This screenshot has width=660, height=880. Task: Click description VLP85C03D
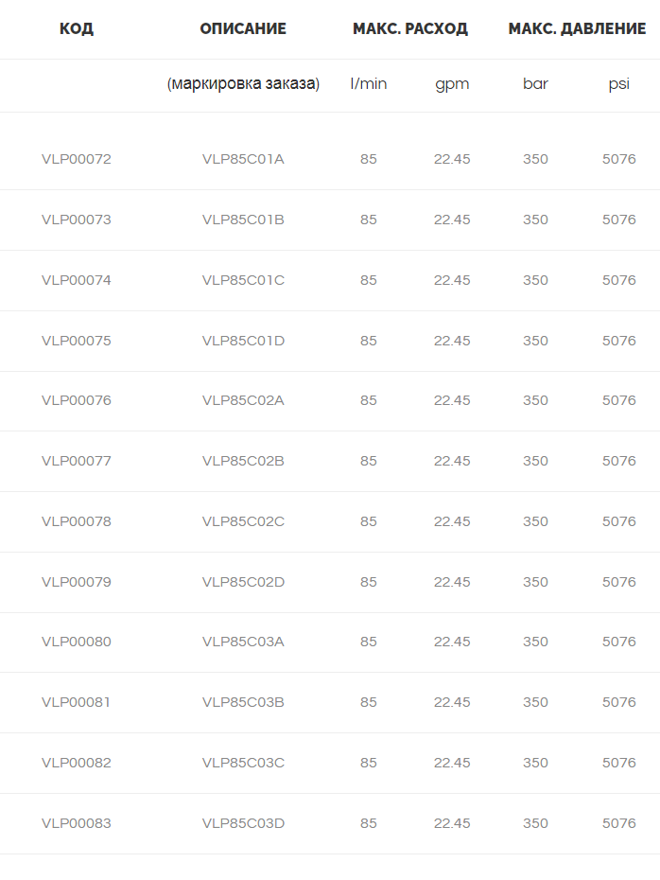coord(243,824)
